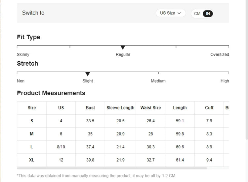Click the L size 8/10 US cell

coord(61,147)
